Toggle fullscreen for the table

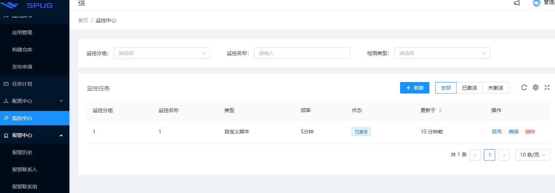click(547, 87)
